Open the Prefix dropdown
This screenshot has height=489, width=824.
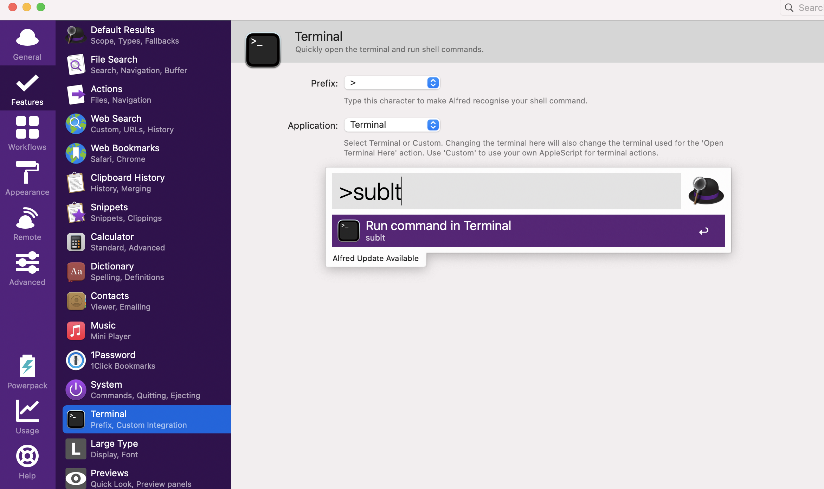click(392, 83)
